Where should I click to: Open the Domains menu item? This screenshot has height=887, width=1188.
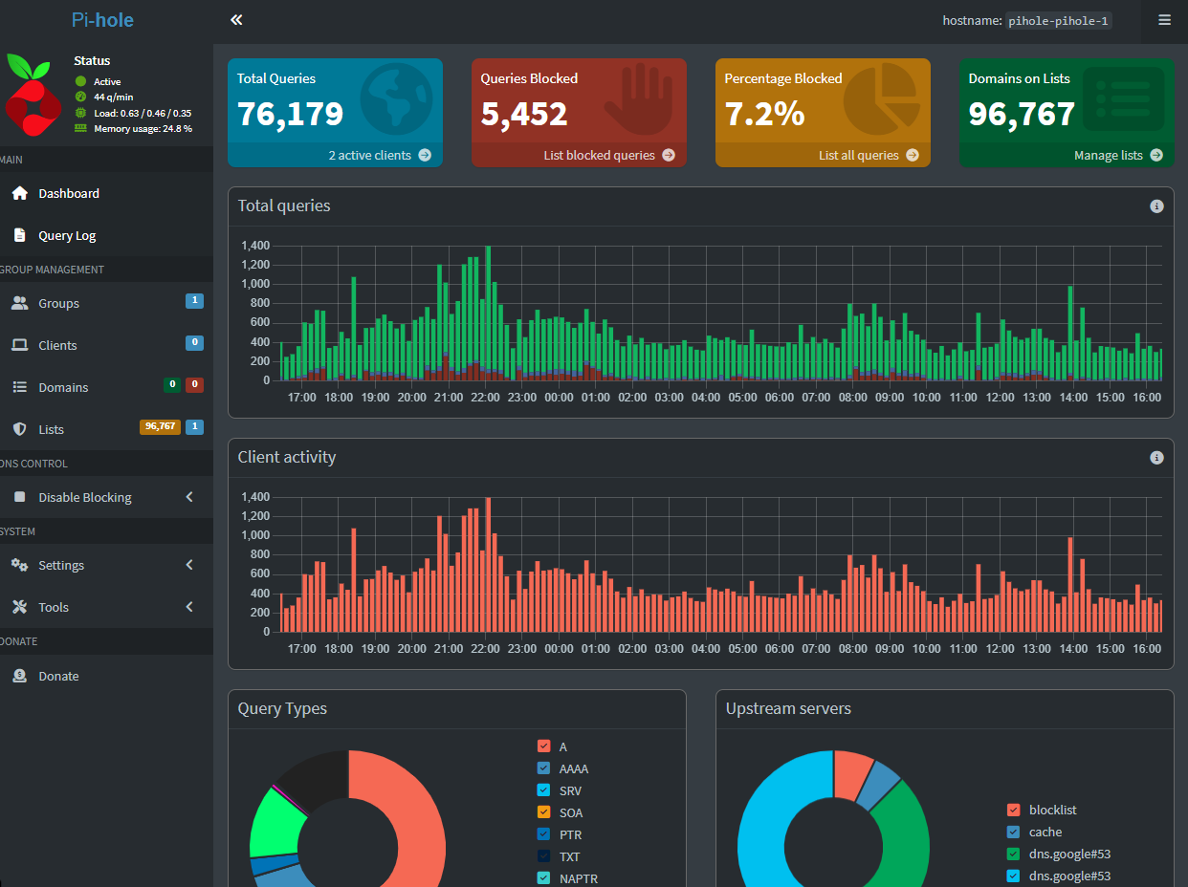[106, 387]
